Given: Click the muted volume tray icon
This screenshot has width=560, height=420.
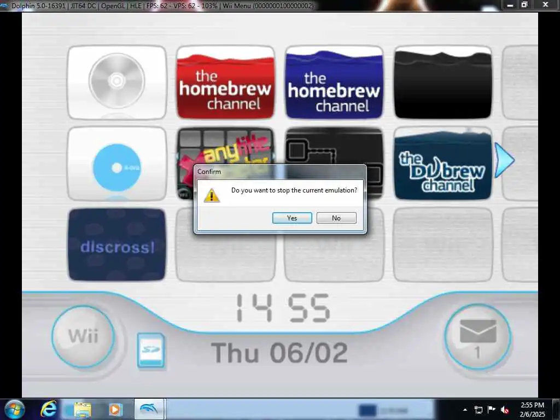Looking at the screenshot, I should click(505, 410).
